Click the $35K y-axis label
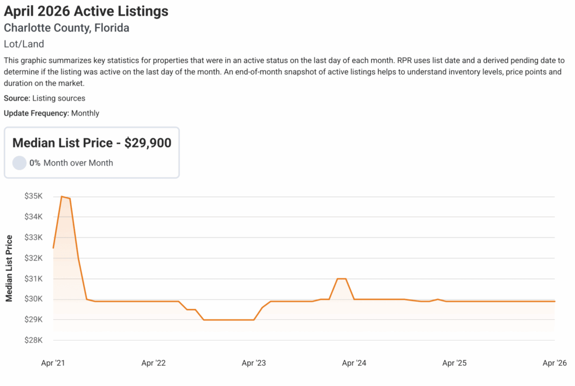 pos(33,196)
